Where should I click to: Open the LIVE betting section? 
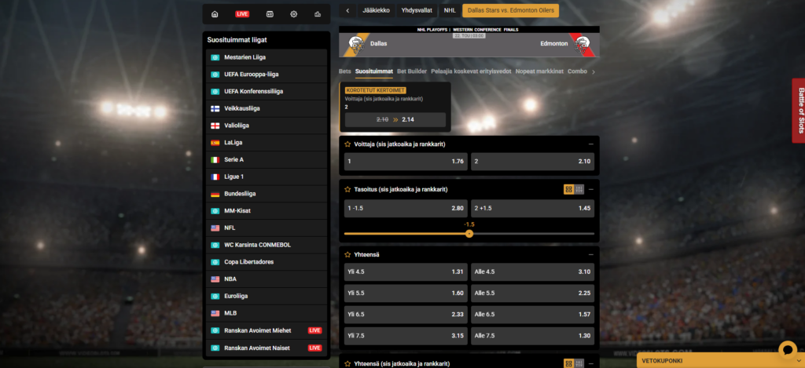click(242, 14)
